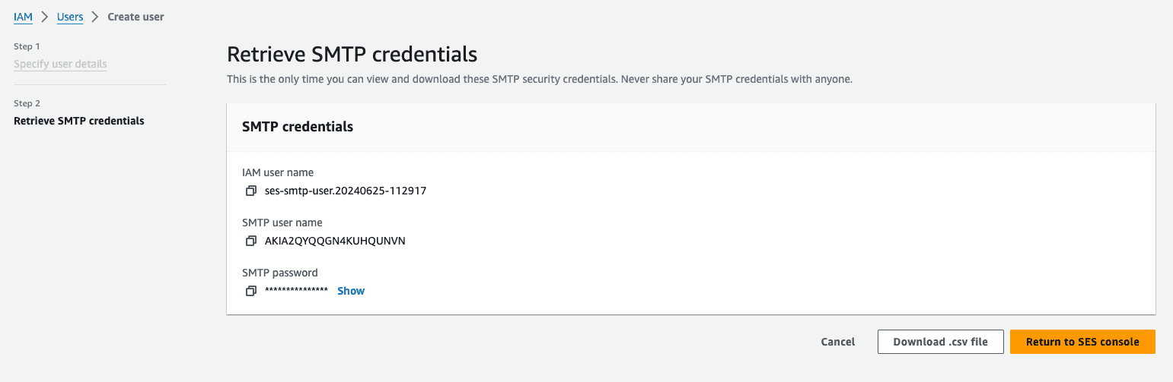The height and width of the screenshot is (382, 1173).
Task: Click the breadcrumb chevron after IAM
Action: pos(45,17)
